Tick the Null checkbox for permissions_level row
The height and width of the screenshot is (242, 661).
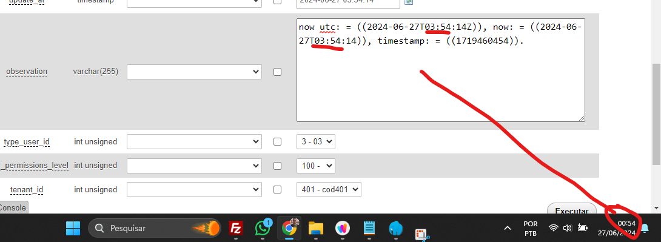tap(277, 165)
